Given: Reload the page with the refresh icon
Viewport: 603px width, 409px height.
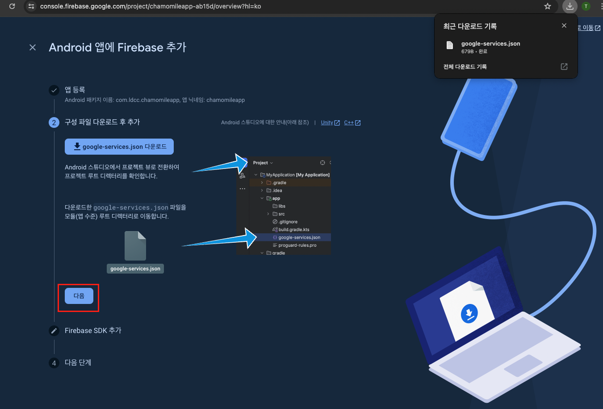Looking at the screenshot, I should click(x=12, y=6).
